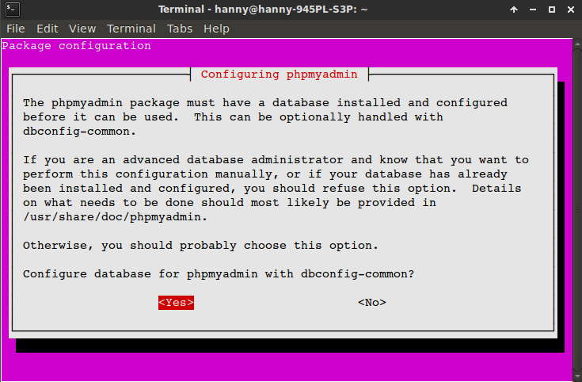
Task: Click the 'dbconfig-common.' line of text
Action: [79, 132]
